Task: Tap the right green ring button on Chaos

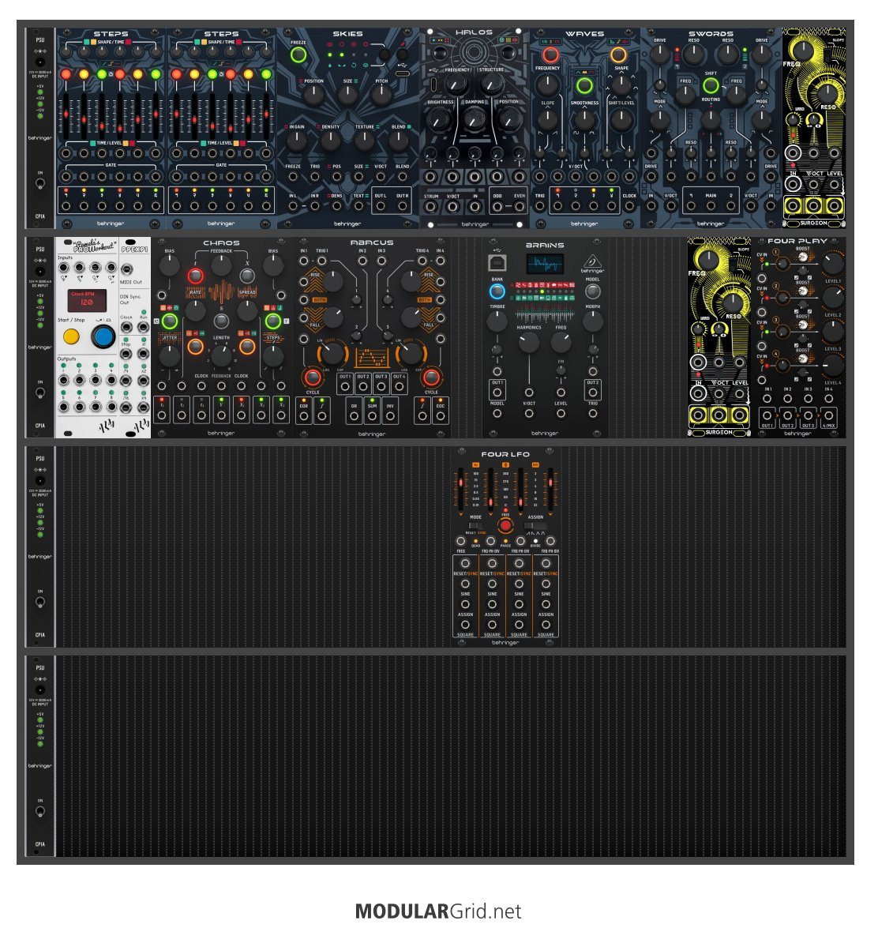Action: (272, 321)
